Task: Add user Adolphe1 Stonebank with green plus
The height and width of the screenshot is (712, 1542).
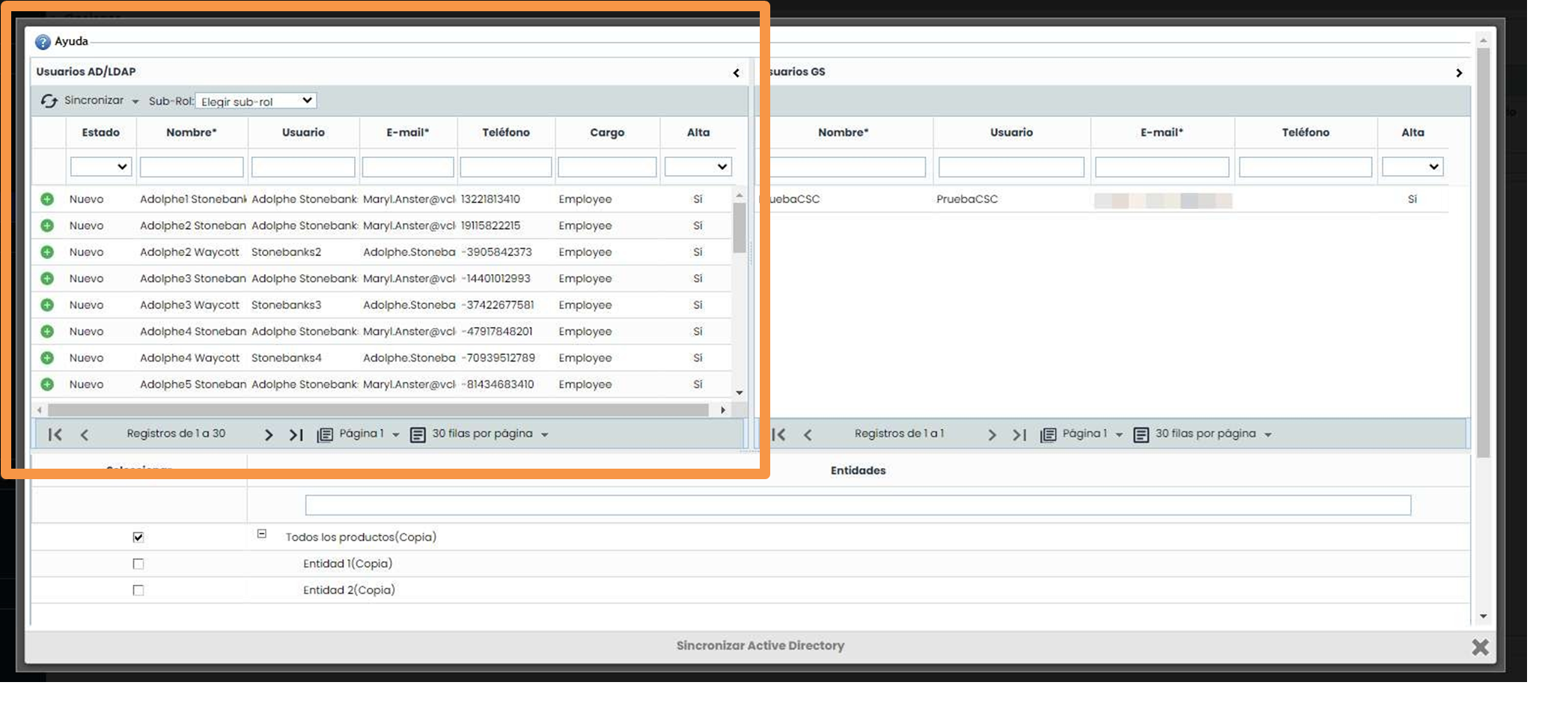Action: point(47,199)
